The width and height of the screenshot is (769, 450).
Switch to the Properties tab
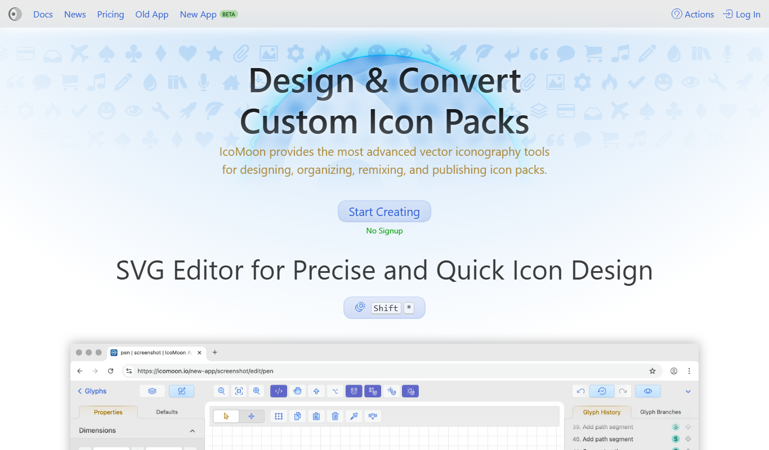tap(108, 412)
